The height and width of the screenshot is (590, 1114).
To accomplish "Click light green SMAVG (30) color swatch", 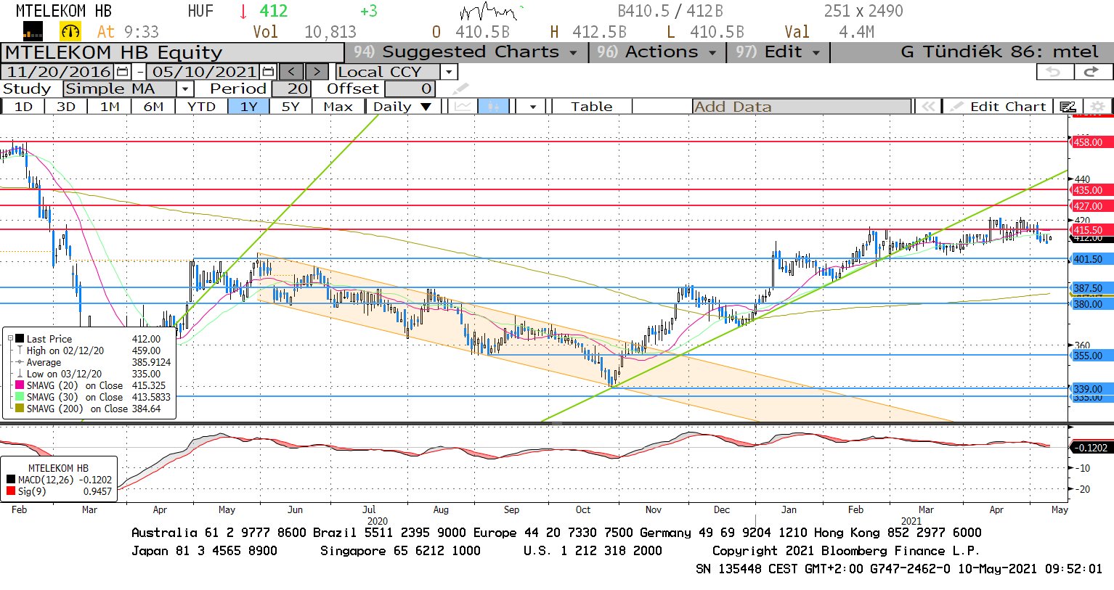I will 20,397.
